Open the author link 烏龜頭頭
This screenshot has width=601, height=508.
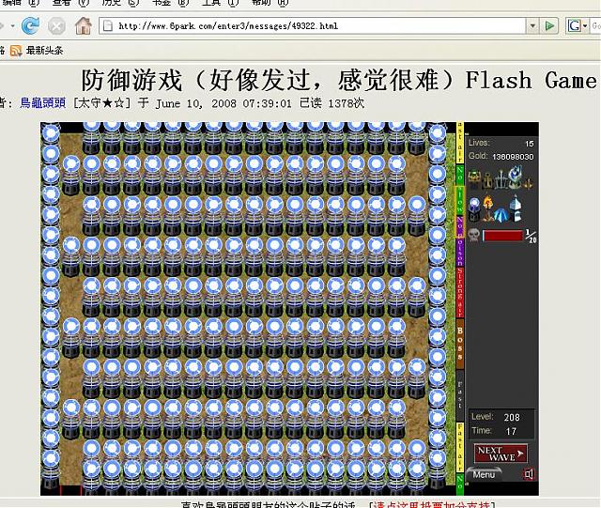tap(45, 103)
